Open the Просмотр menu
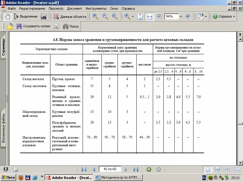 pos(56,9)
